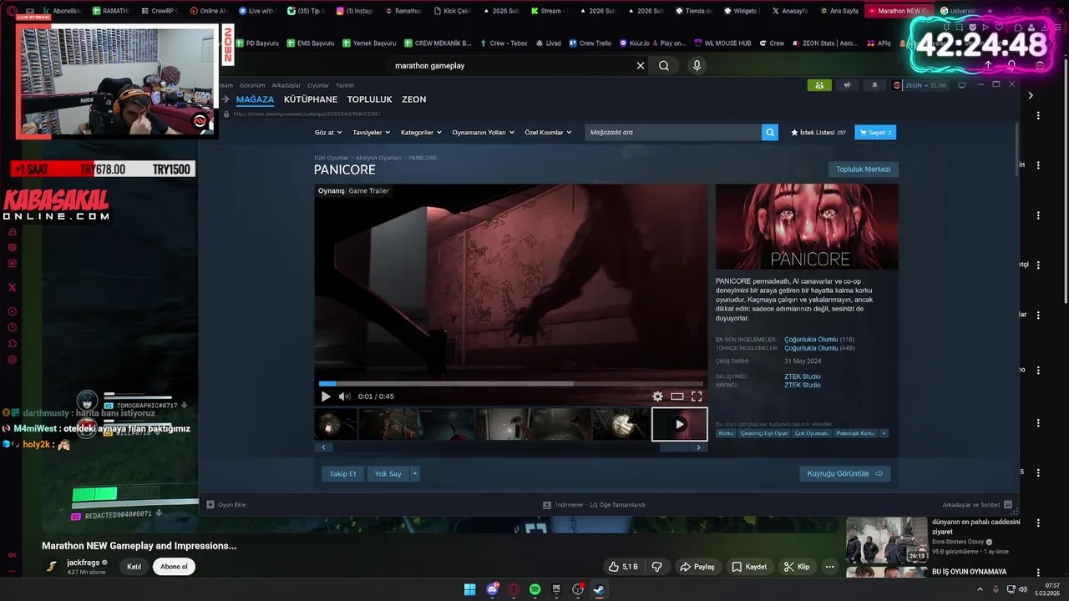Viewport: 1069px width, 601px height.
Task: Add tag with plus button
Action: 884,433
